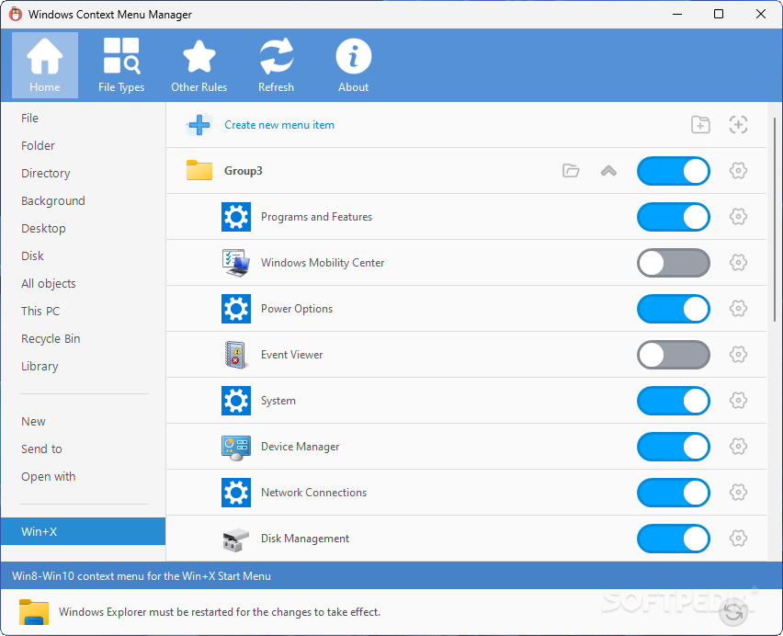783x636 pixels.
Task: Click the Create new menu item link
Action: click(x=279, y=125)
